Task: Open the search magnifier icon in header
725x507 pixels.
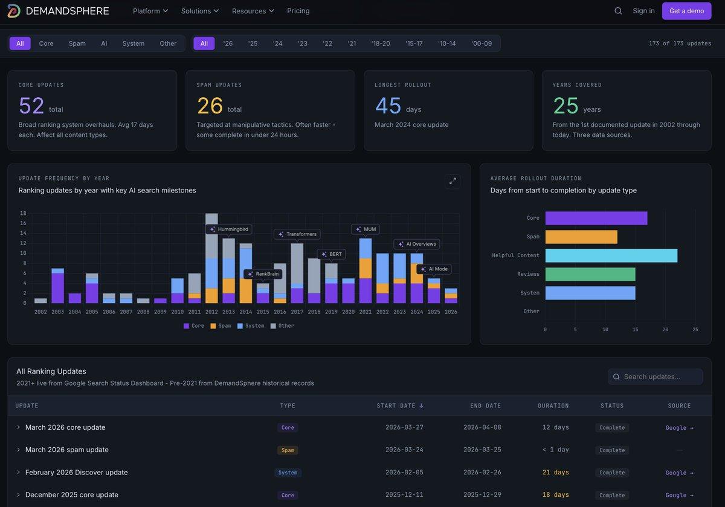Action: pos(618,11)
